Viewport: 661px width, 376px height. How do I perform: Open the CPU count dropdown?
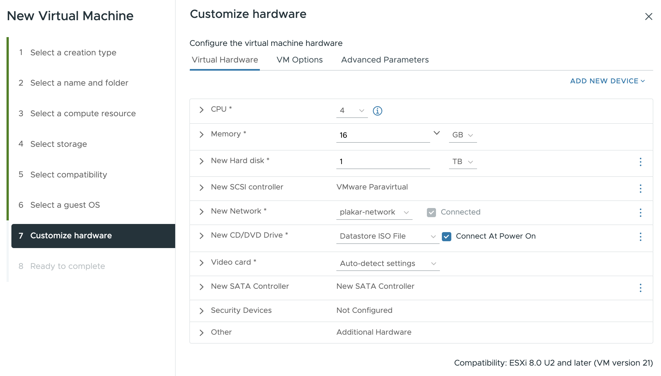352,111
